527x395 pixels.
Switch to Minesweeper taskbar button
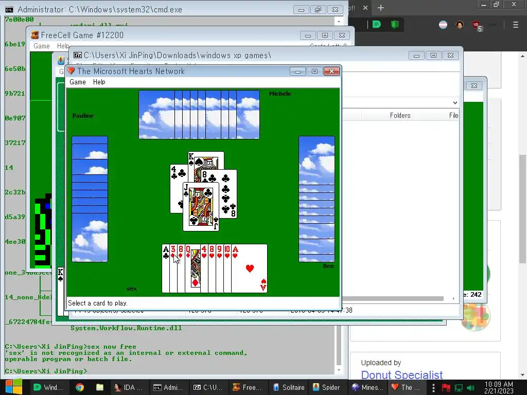pos(367,387)
